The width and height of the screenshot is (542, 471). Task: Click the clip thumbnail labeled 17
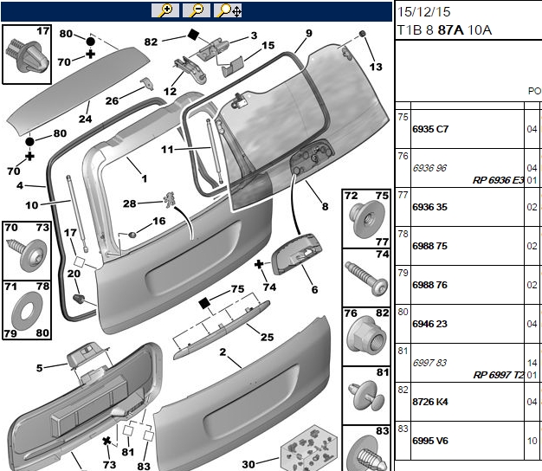27,55
